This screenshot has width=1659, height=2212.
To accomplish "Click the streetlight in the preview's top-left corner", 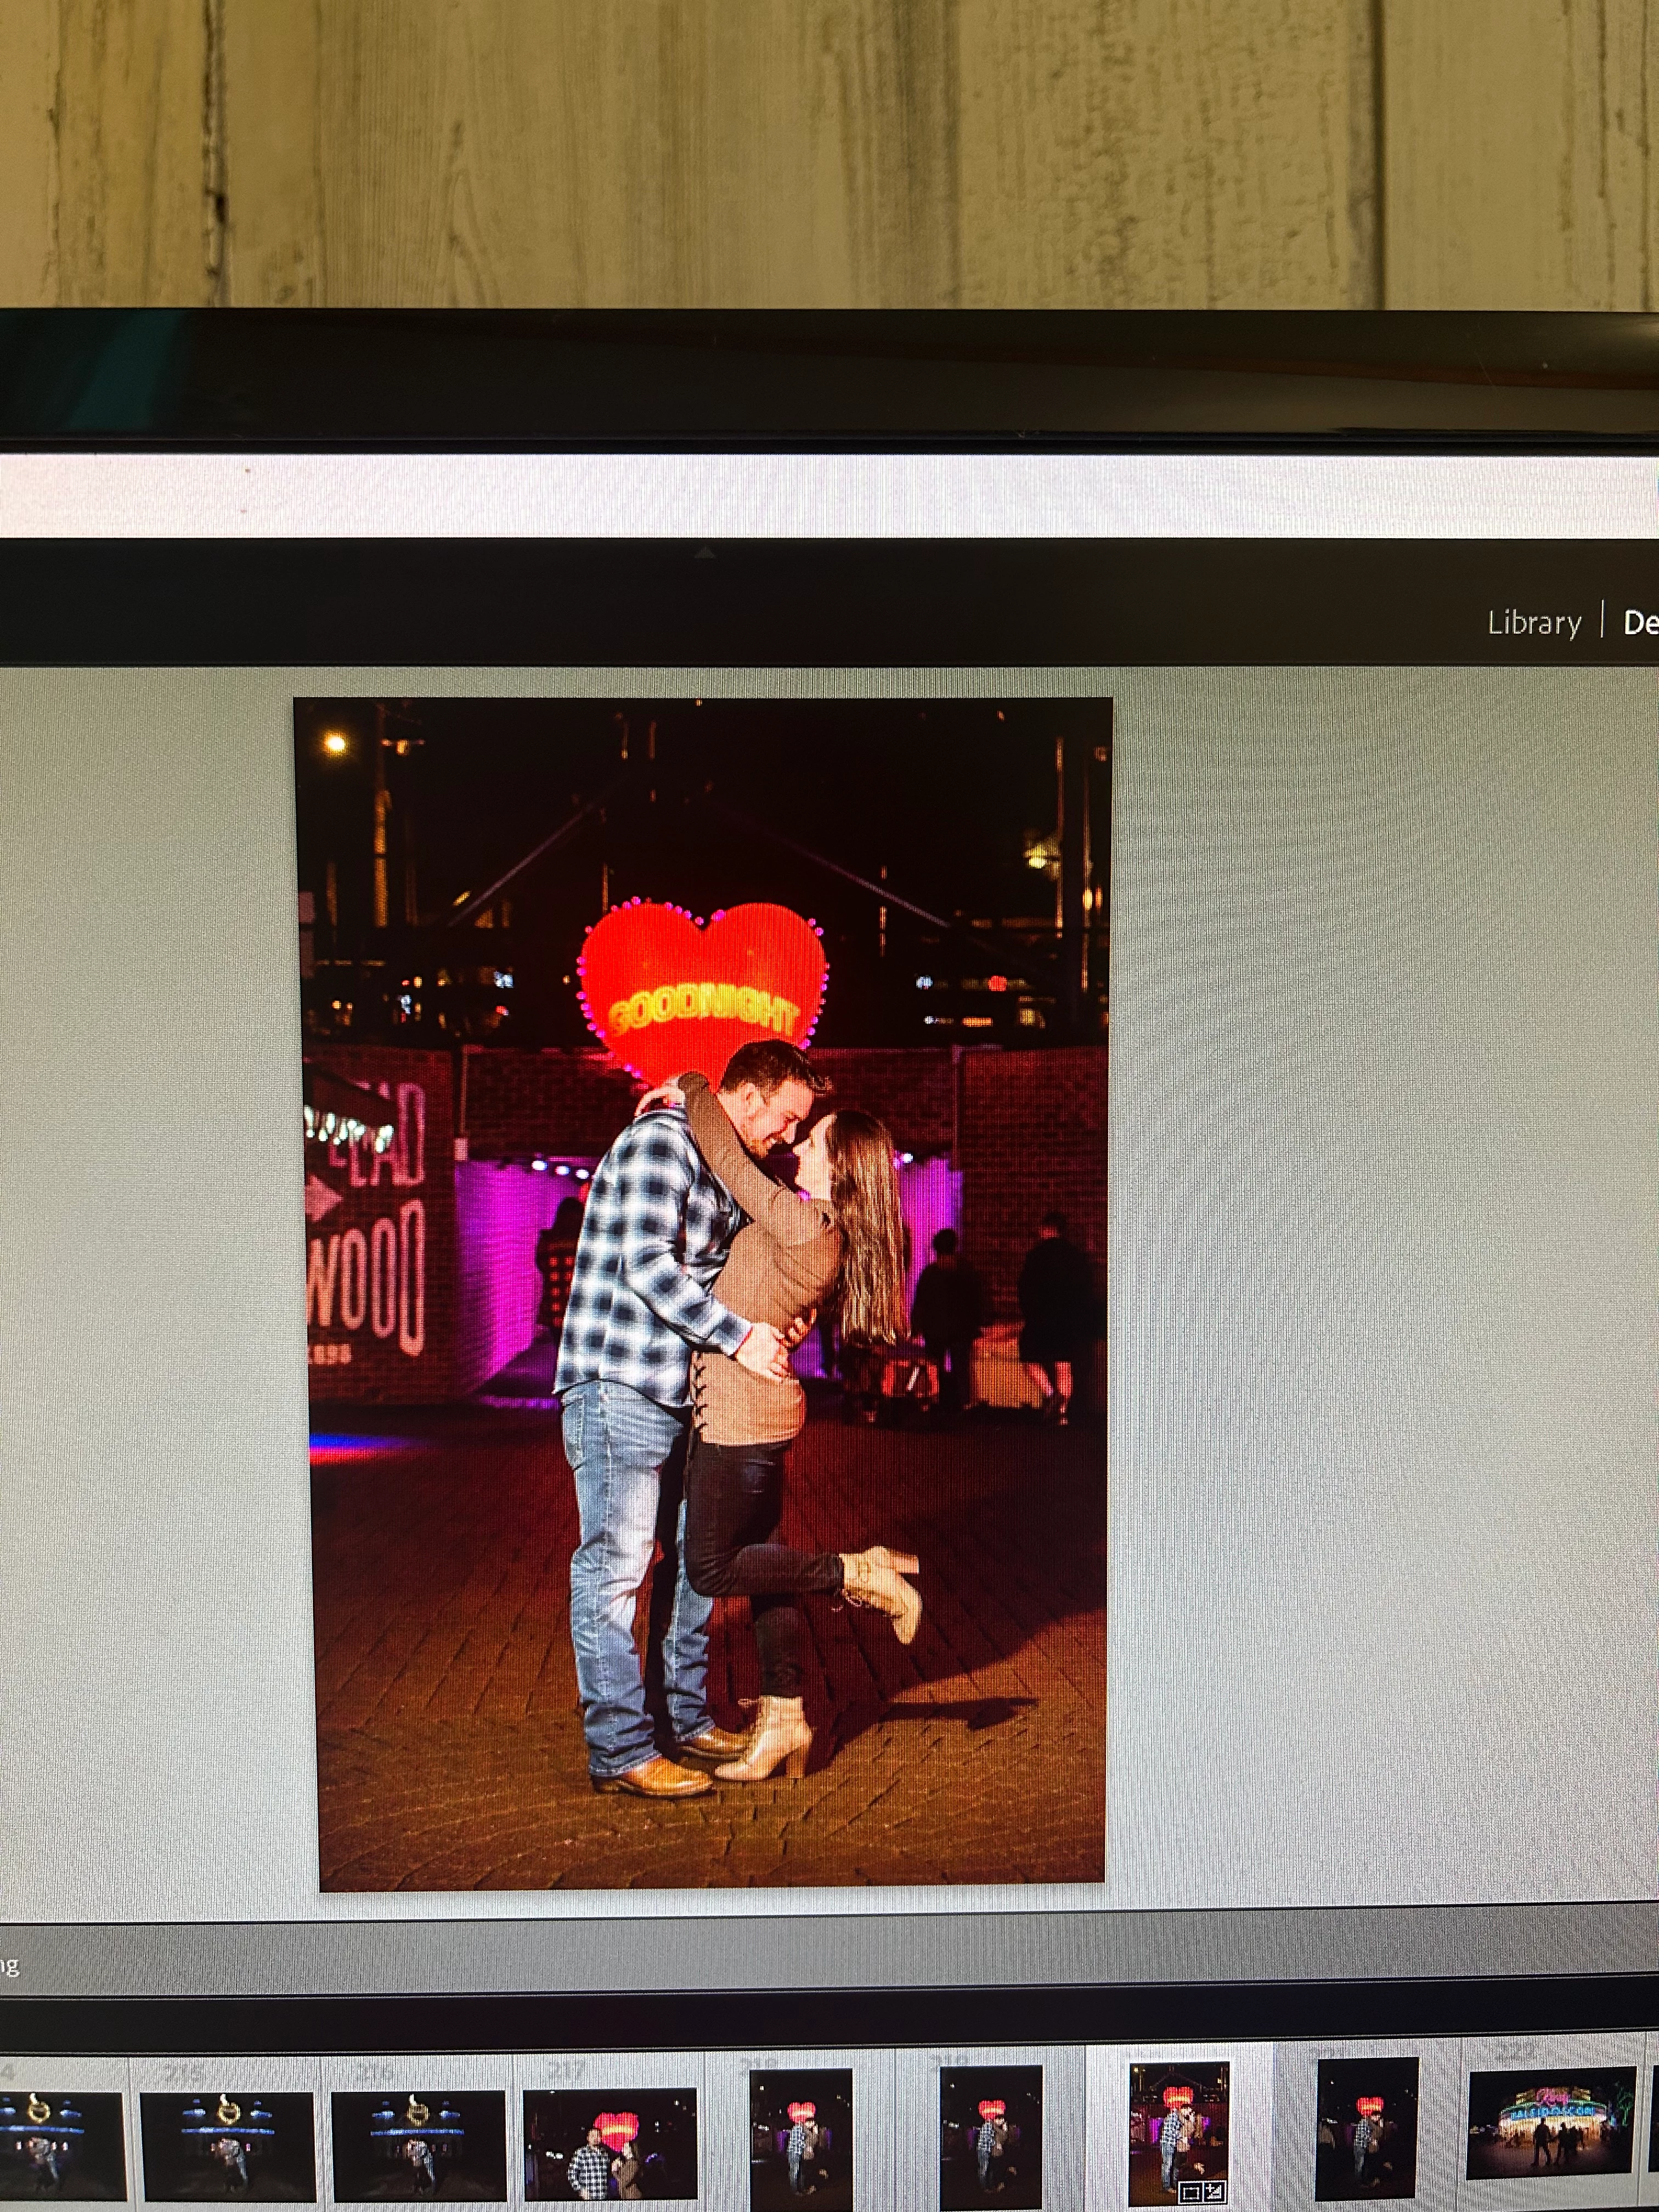I will point(335,743).
